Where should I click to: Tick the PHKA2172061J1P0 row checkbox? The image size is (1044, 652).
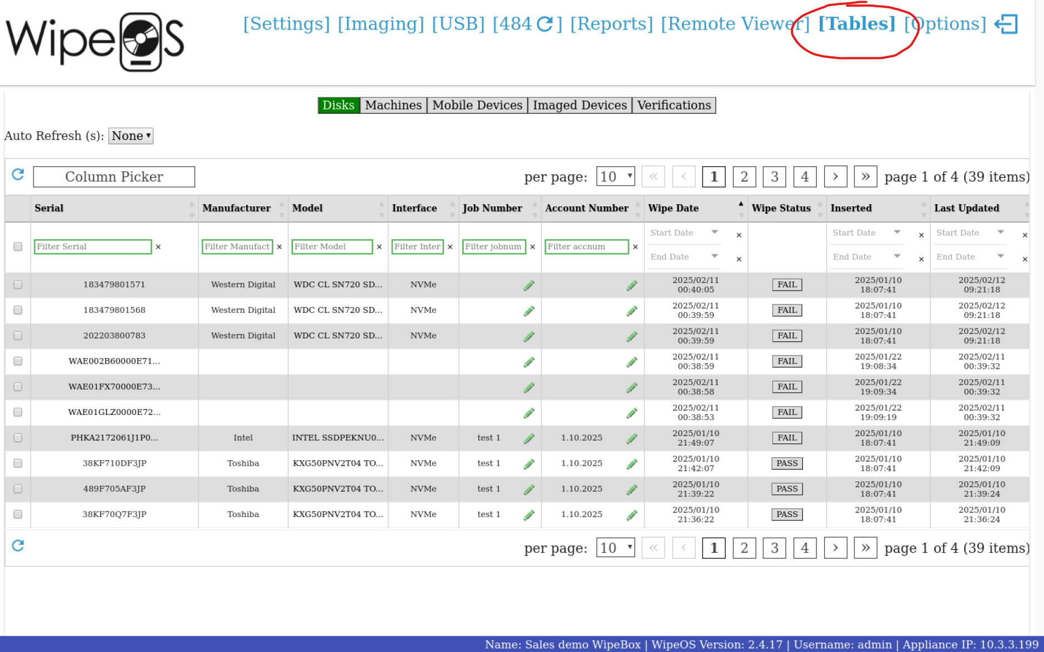18,438
